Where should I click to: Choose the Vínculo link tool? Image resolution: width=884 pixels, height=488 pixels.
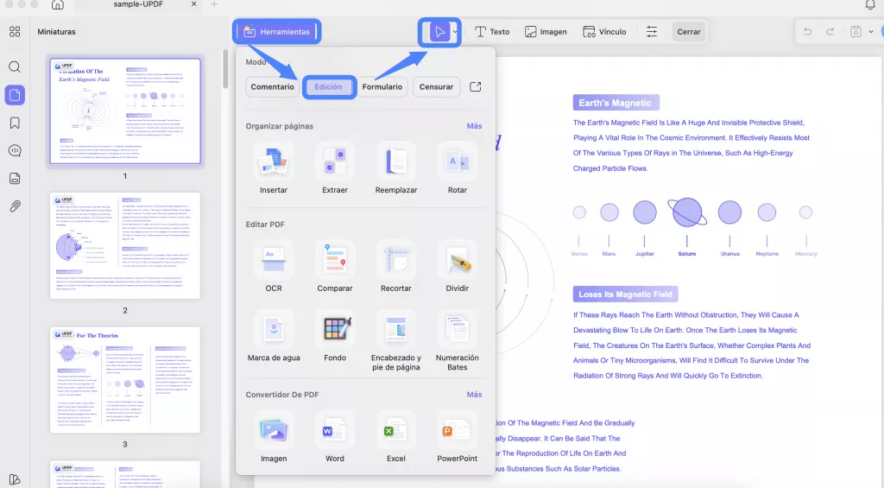coord(604,32)
